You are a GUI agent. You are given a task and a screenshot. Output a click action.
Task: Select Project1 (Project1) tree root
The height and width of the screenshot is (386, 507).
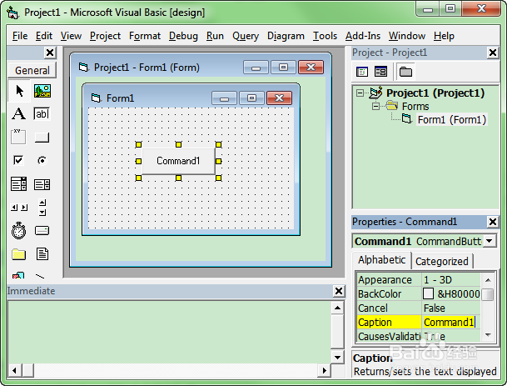coord(435,93)
